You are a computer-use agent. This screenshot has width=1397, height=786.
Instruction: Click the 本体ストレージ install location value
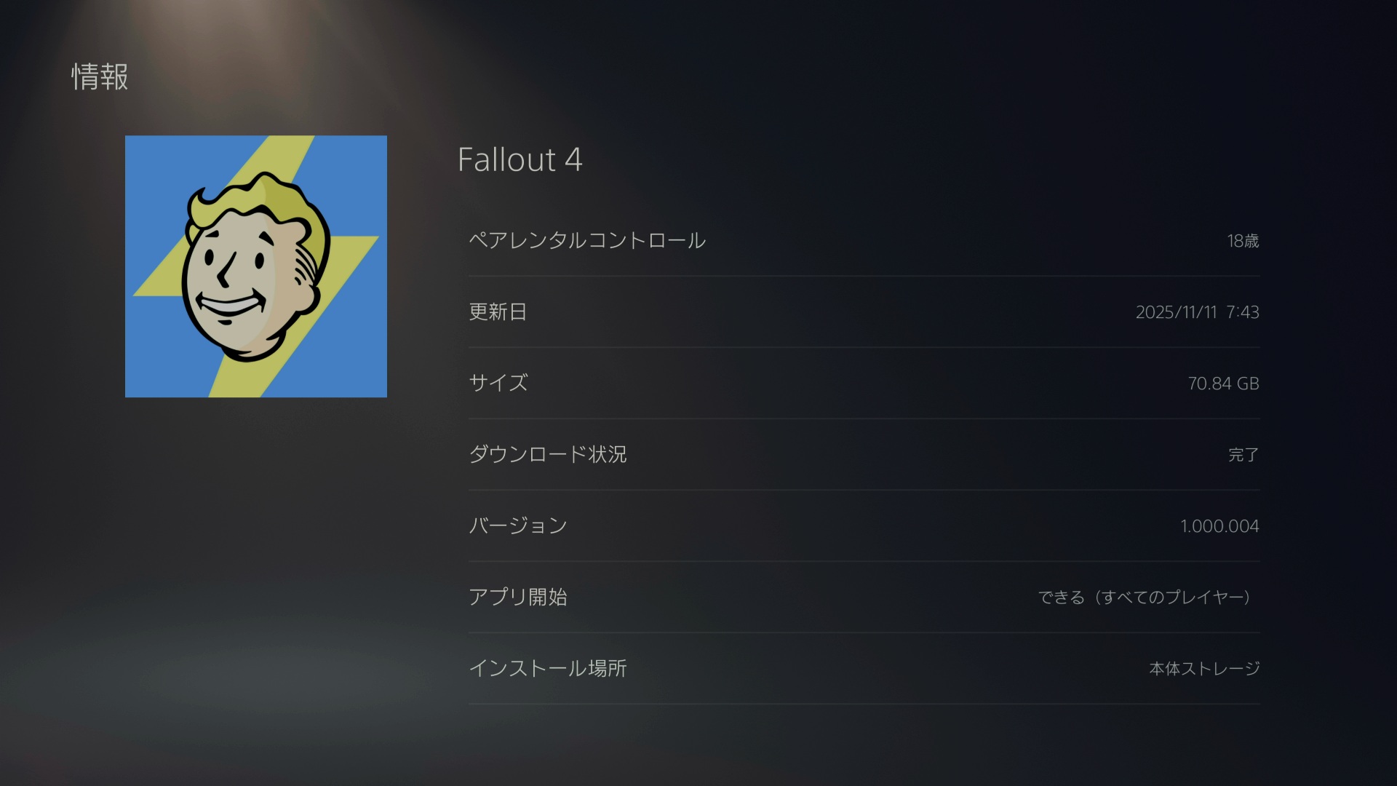click(x=1204, y=669)
